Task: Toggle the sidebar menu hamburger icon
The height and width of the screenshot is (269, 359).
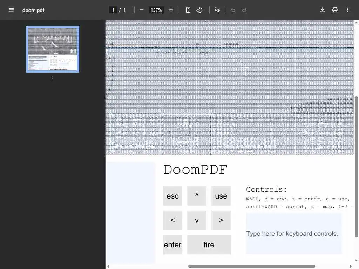Action: pyautogui.click(x=11, y=10)
